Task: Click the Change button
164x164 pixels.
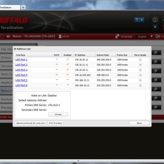Action: pyautogui.click(x=58, y=114)
